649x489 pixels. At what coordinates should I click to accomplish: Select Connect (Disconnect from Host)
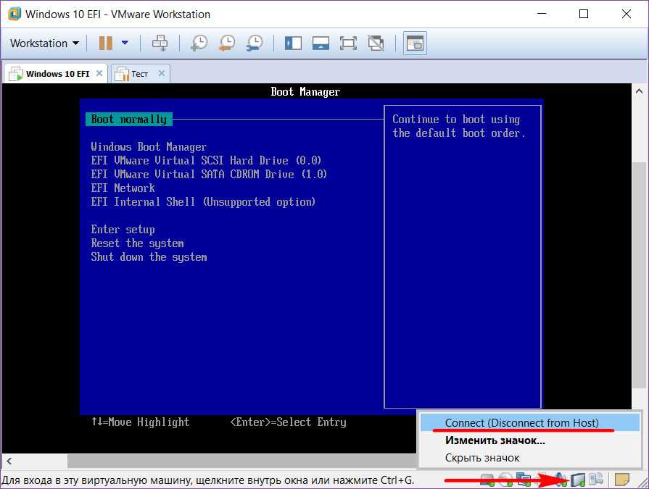tap(521, 423)
